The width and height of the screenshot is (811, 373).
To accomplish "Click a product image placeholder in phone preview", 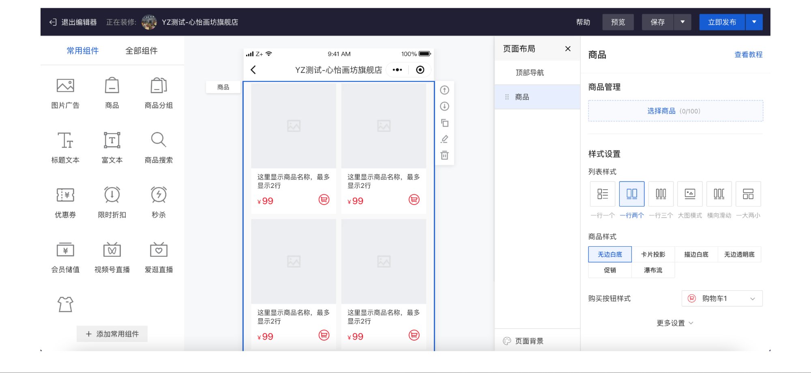I will pyautogui.click(x=293, y=126).
